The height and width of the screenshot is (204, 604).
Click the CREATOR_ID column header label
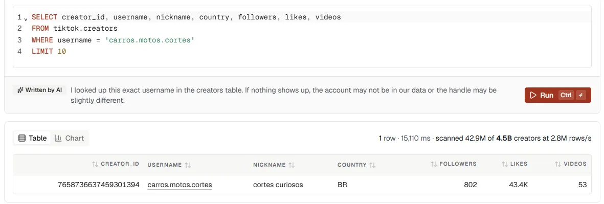120,164
